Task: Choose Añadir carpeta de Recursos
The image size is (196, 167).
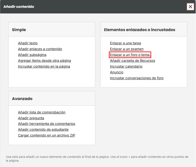Action: [x=133, y=61]
